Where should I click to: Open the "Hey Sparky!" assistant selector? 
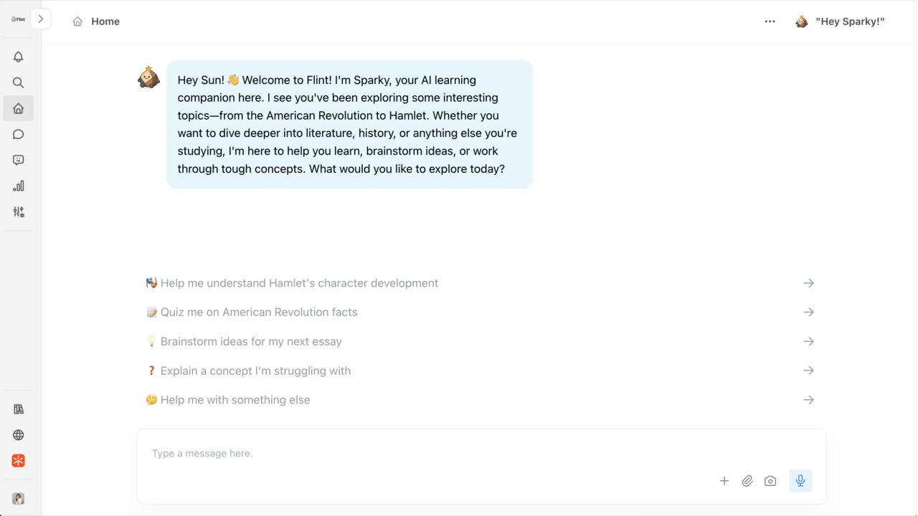tap(840, 21)
